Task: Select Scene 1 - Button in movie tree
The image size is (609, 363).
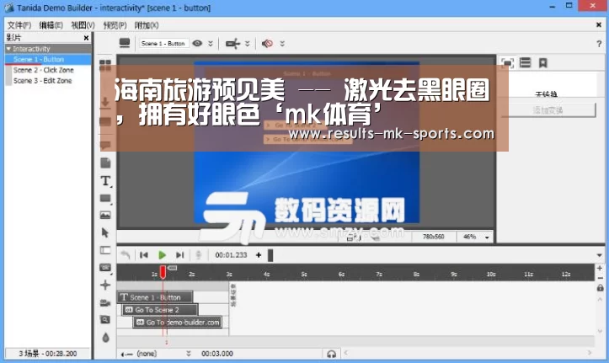Action: pos(39,60)
